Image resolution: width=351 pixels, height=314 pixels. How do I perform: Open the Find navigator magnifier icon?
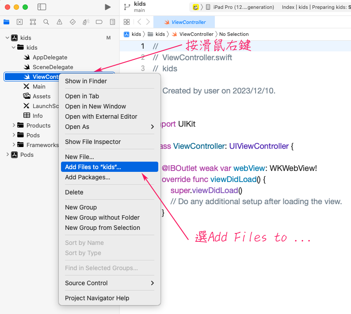point(46,22)
